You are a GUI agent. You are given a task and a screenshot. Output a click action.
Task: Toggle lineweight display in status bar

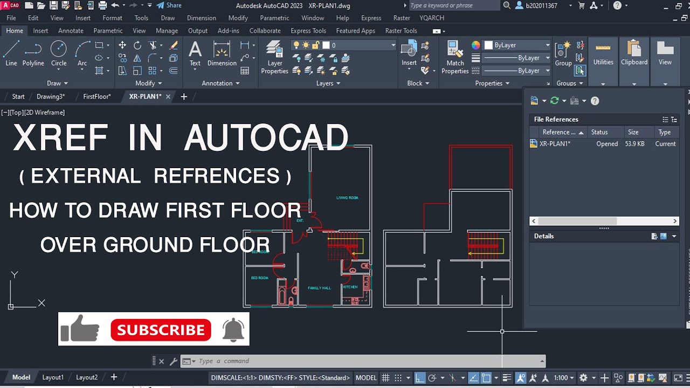(507, 378)
